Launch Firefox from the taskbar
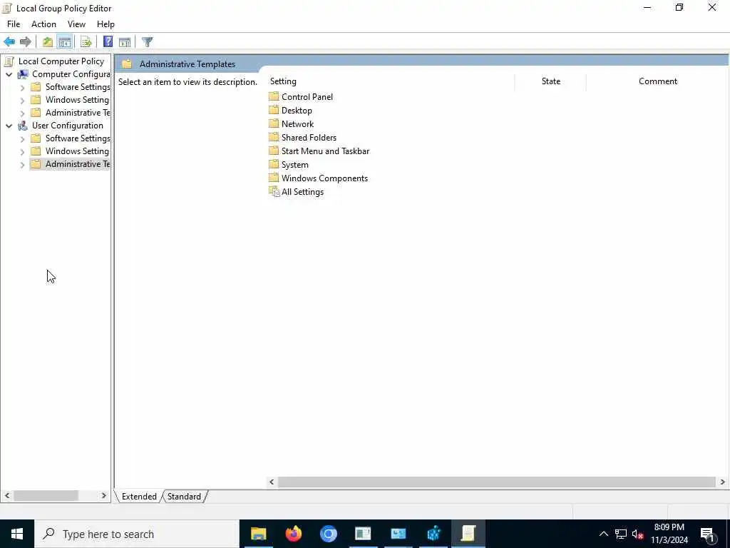Viewport: 730px width, 548px height. 293,534
